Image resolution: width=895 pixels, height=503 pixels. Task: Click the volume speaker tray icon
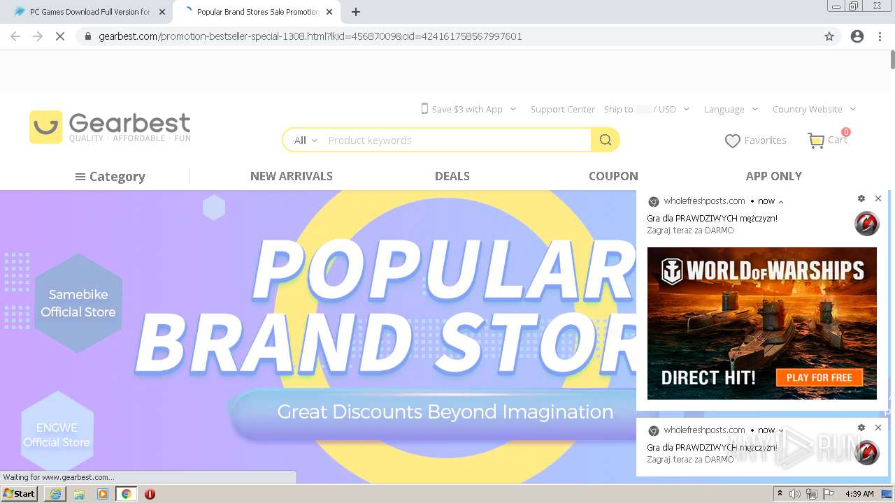pyautogui.click(x=795, y=494)
